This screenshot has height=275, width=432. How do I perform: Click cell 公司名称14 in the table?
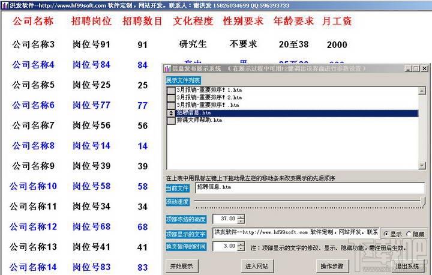pos(33,267)
